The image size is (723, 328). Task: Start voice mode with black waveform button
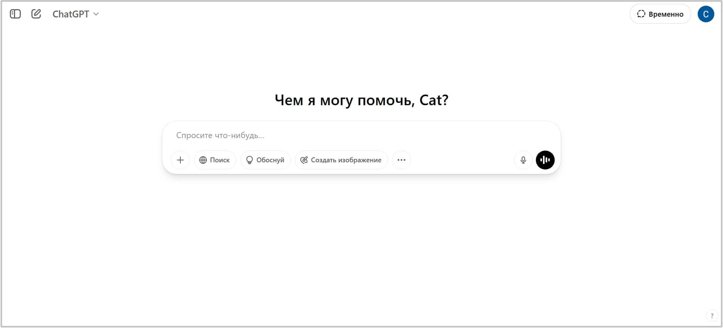tap(545, 160)
